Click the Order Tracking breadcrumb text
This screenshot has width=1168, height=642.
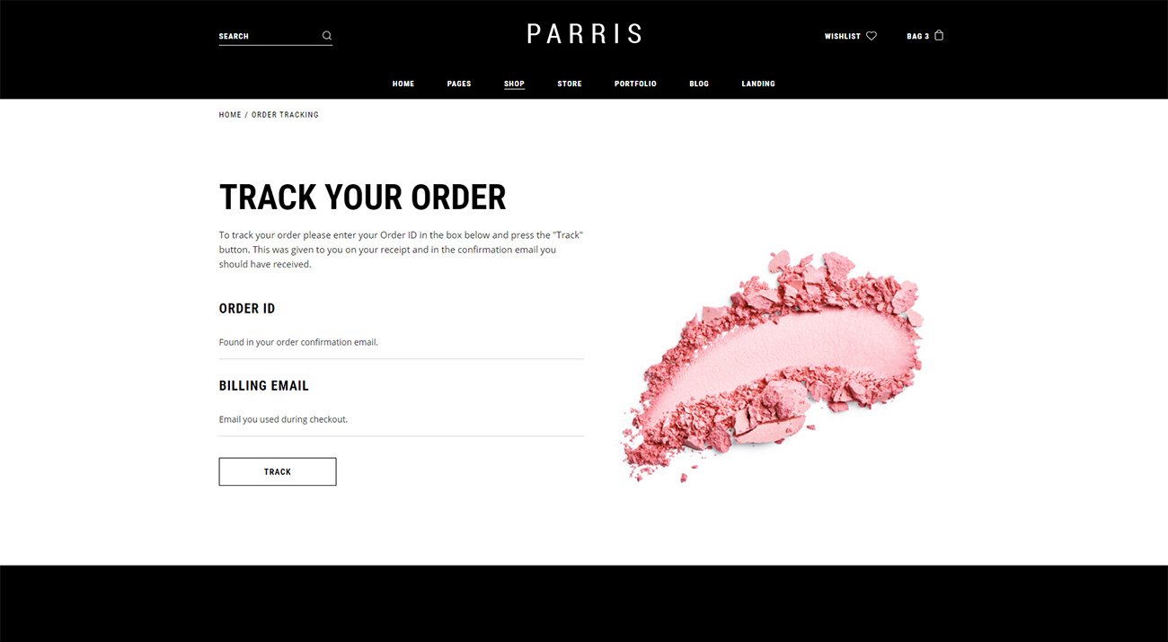pyautogui.click(x=285, y=115)
